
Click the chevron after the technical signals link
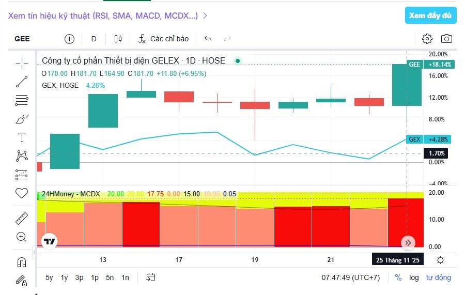[x=205, y=15]
